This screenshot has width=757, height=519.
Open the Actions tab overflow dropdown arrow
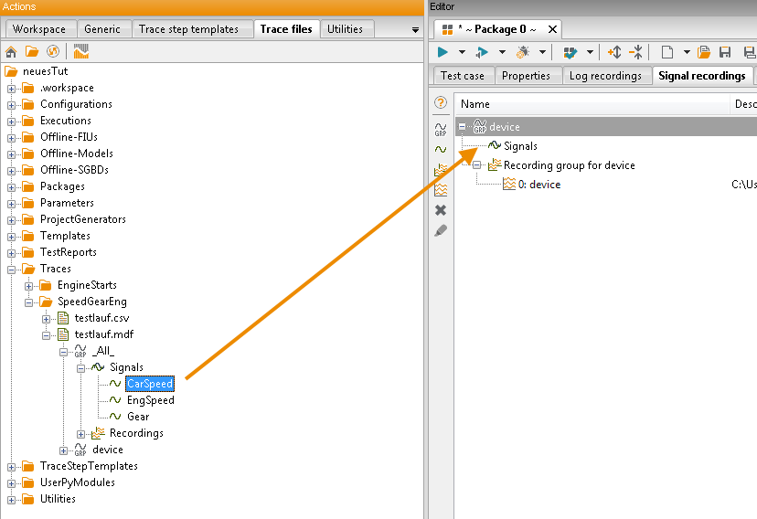(415, 30)
